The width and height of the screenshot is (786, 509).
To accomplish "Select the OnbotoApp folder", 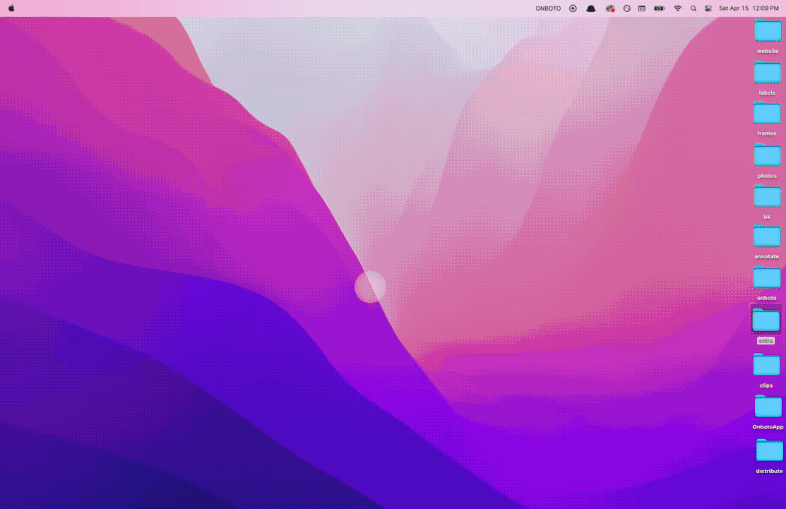I will 768,407.
